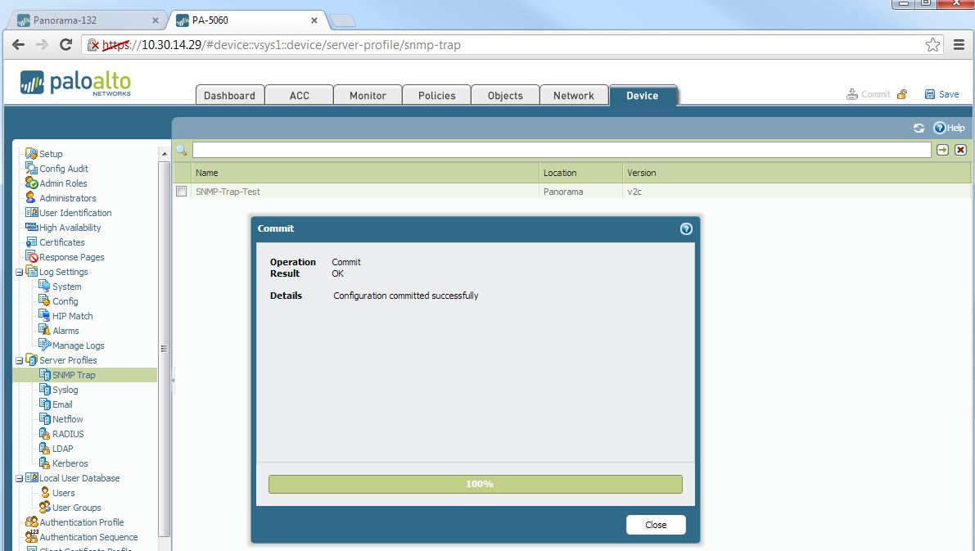The image size is (975, 551).
Task: Reload the browser page
Action: 66,45
